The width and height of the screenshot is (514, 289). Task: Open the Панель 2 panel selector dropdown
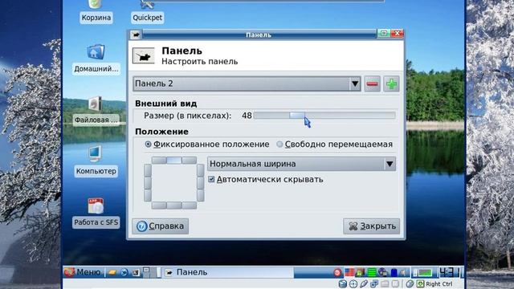click(x=247, y=83)
